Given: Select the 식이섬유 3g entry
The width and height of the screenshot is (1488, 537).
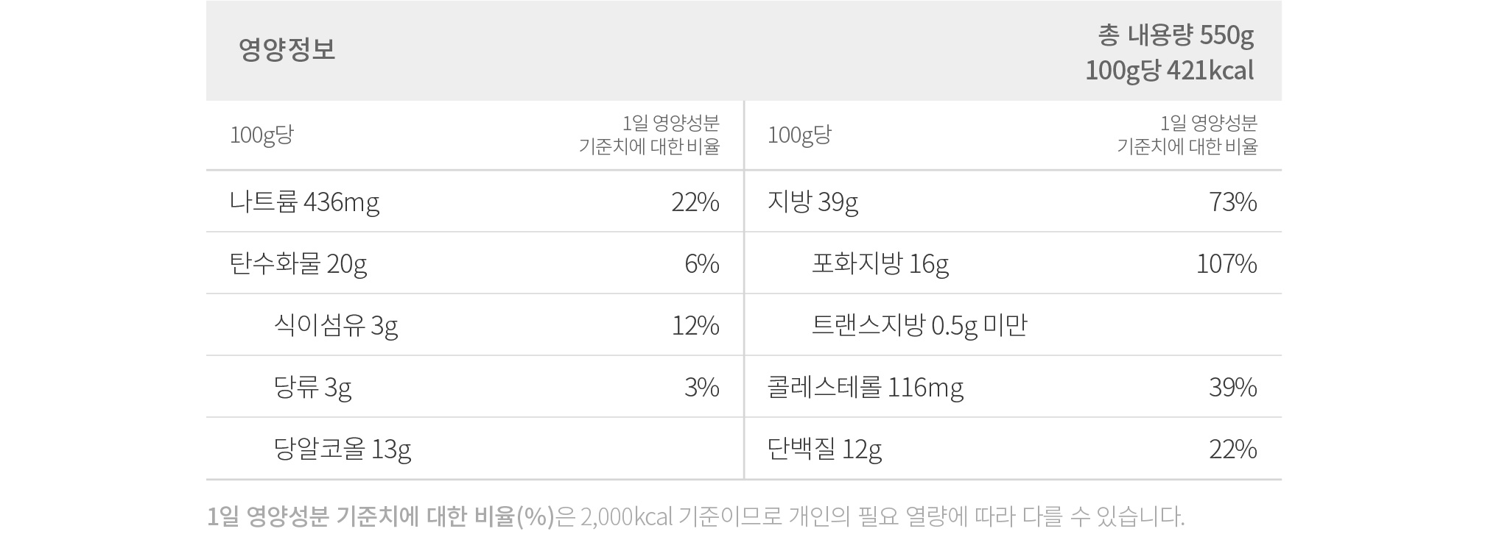Looking at the screenshot, I should [x=336, y=325].
